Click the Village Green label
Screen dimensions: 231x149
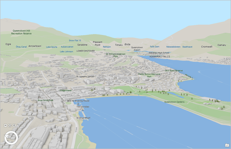point(66,90)
